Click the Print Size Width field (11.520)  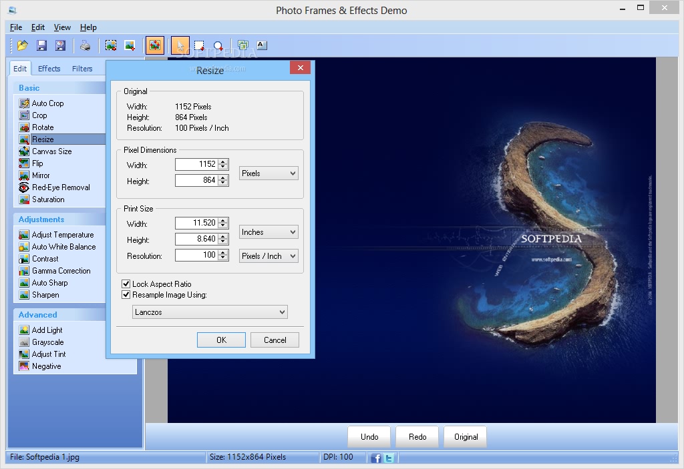tap(196, 223)
